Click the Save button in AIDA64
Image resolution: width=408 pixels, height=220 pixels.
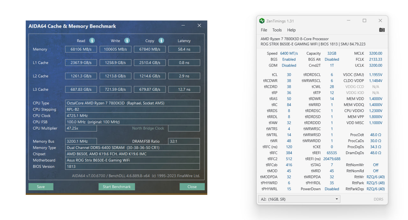pos(41,187)
